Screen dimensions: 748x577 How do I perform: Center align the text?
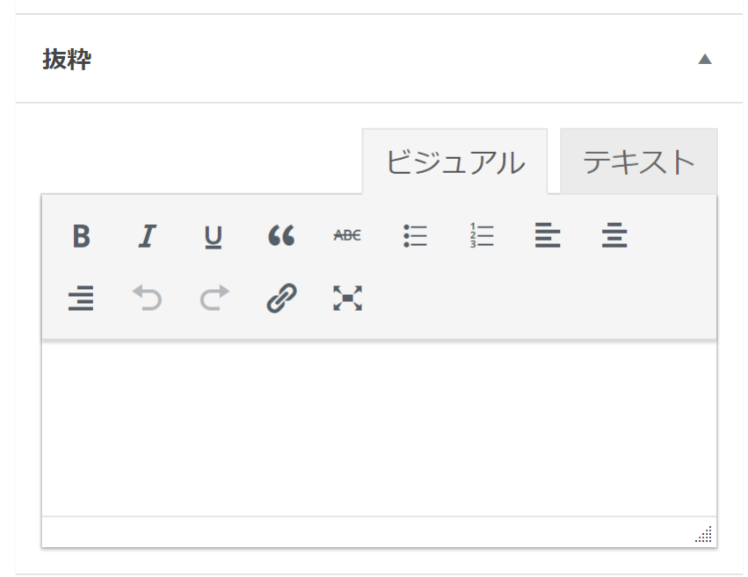coord(614,236)
